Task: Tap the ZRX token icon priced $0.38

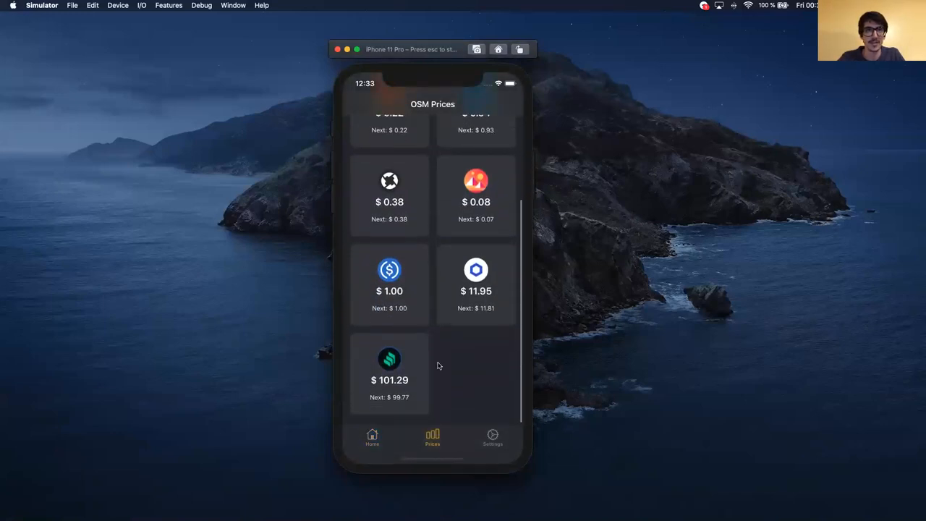Action: coord(389,180)
